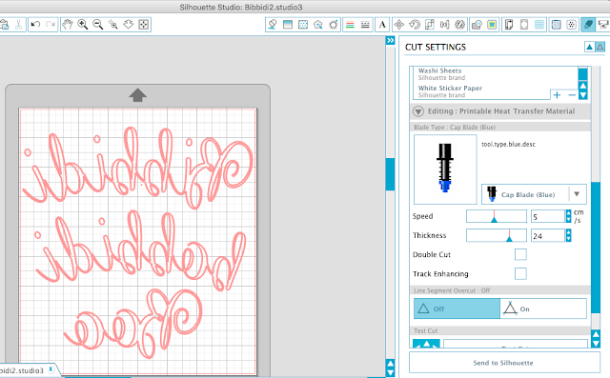Select the Pan hand tool
The height and width of the screenshot is (378, 610).
point(68,25)
